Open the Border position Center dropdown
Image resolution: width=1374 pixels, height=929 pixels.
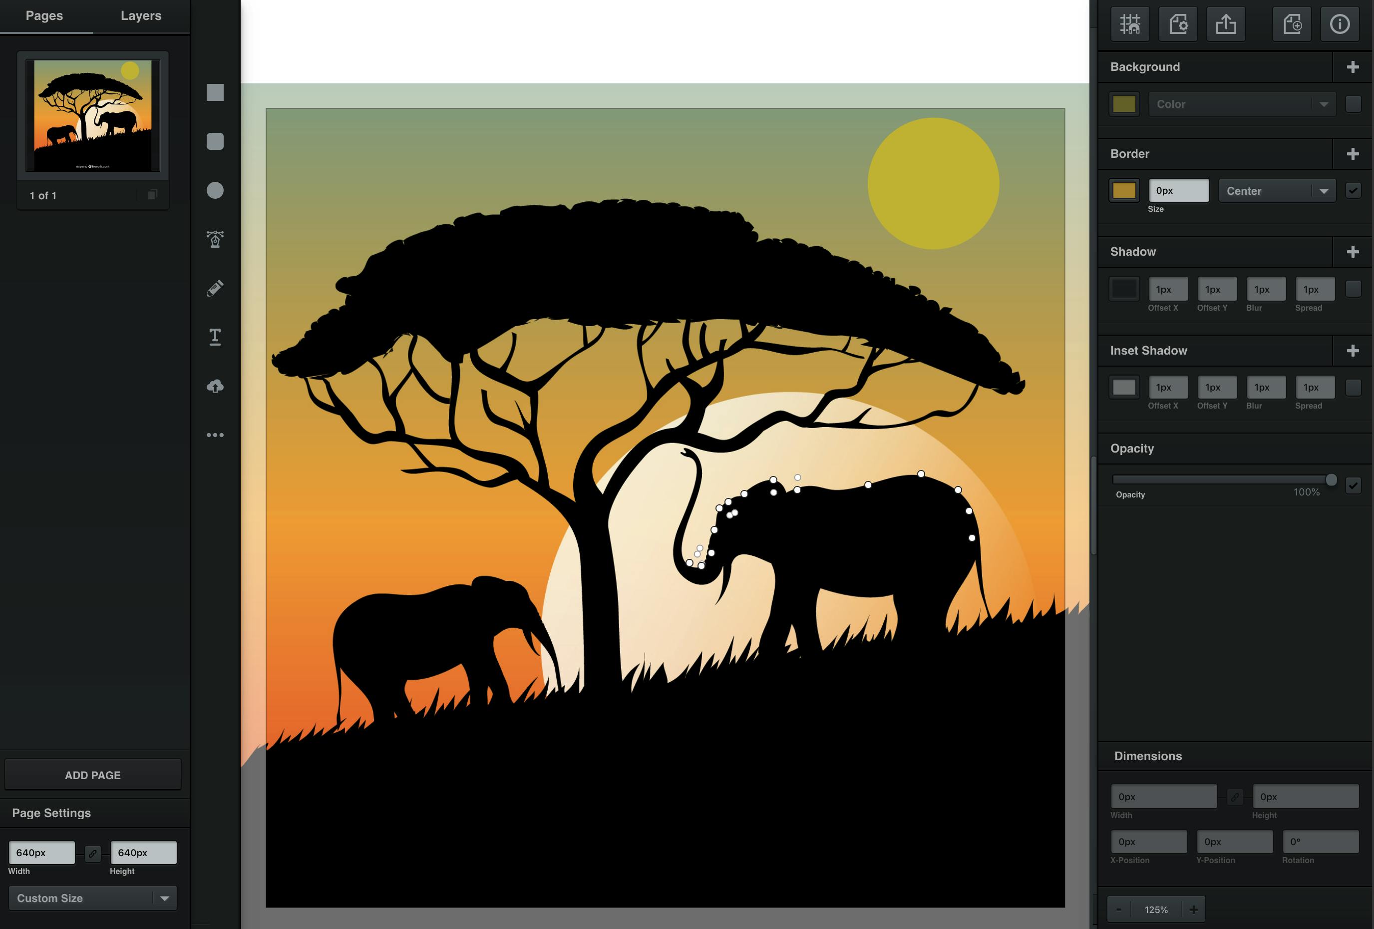point(1277,191)
